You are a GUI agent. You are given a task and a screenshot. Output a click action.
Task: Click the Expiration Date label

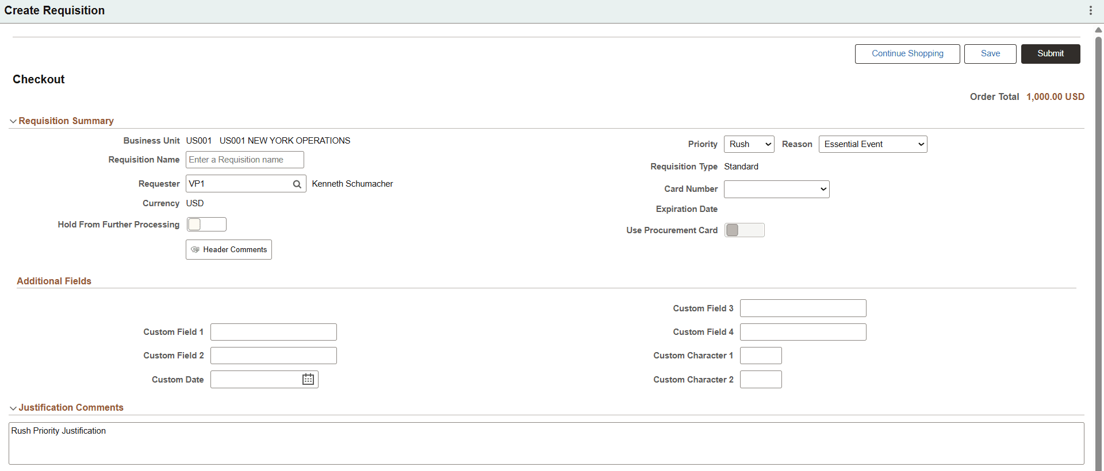point(687,209)
